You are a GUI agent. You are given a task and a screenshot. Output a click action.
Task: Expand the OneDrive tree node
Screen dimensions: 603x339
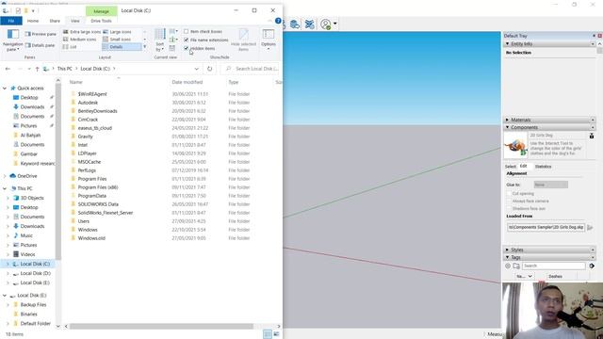point(4,176)
